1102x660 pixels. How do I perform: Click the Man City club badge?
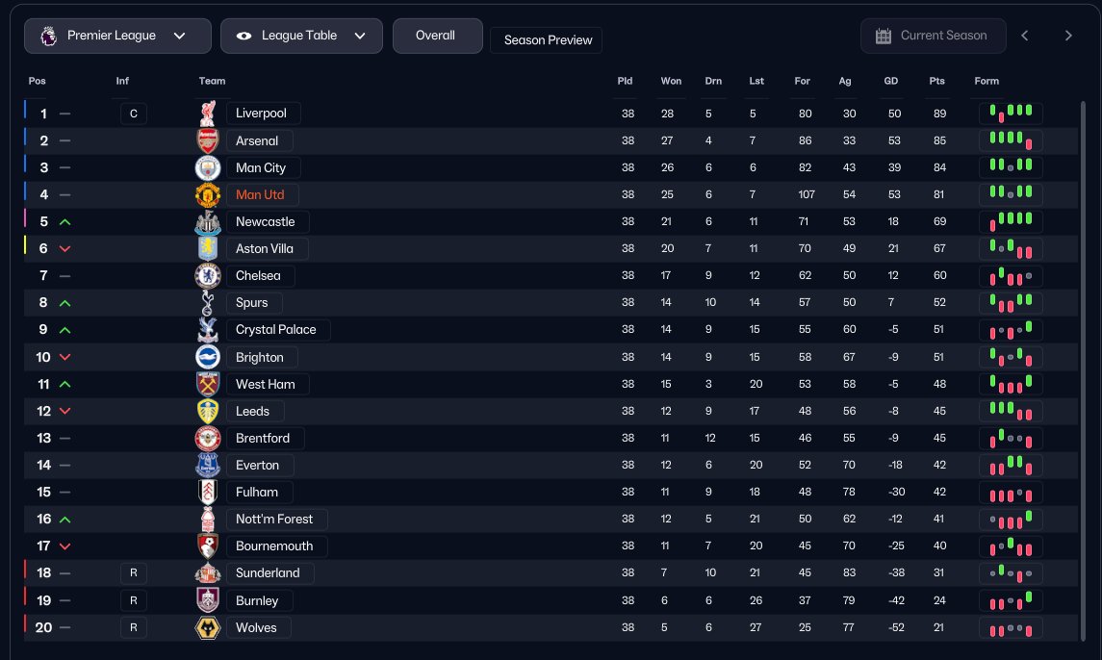coord(208,168)
